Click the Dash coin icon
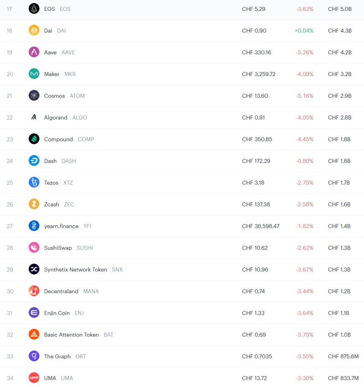Screen dimensions: 364x387 (x=34, y=160)
